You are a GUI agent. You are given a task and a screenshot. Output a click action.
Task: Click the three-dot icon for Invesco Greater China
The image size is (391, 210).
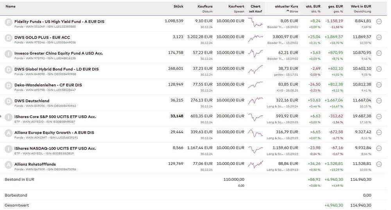tap(378, 53)
